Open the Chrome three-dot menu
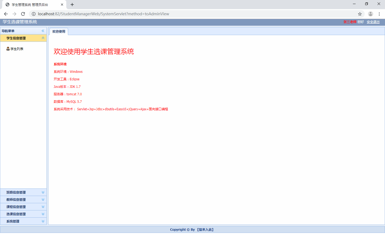385x238 pixels. (379, 14)
